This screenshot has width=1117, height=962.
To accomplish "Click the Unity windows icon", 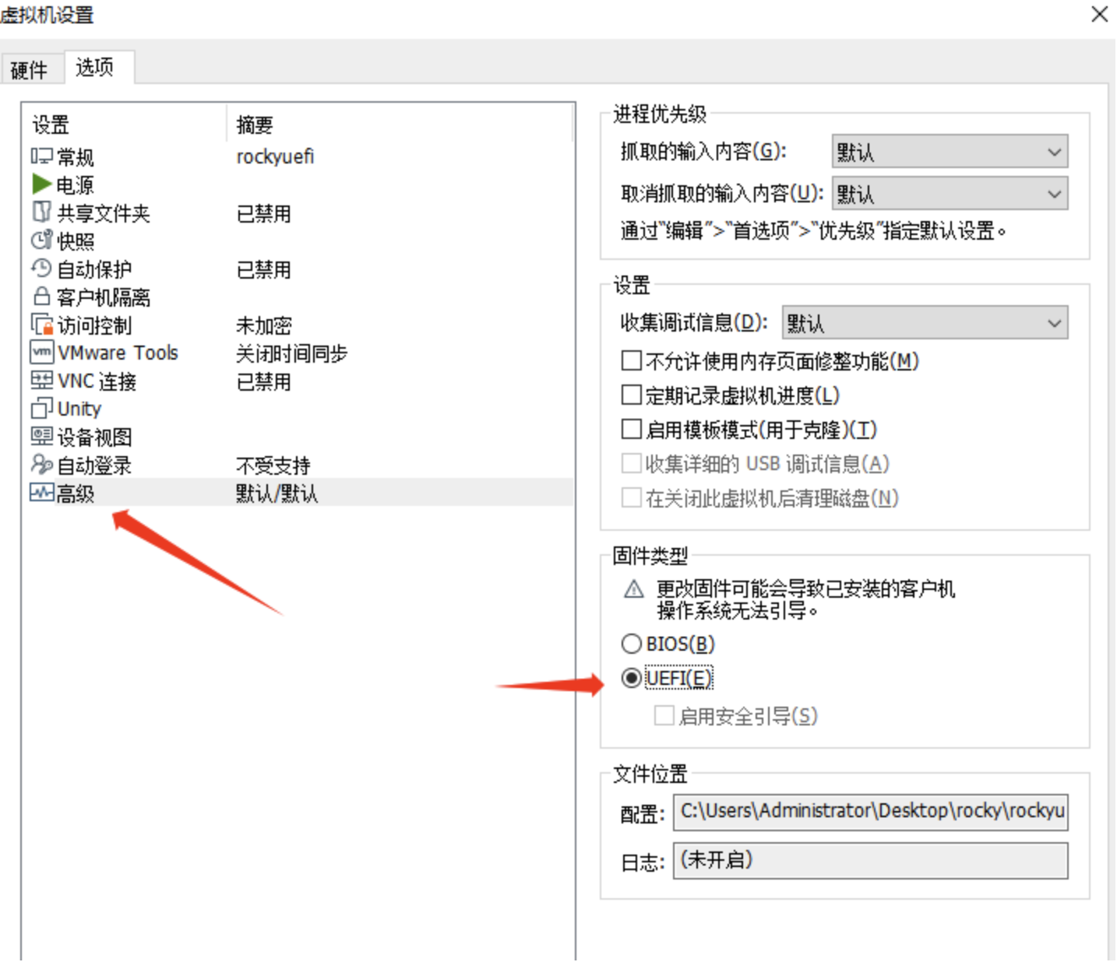I will click(x=42, y=409).
